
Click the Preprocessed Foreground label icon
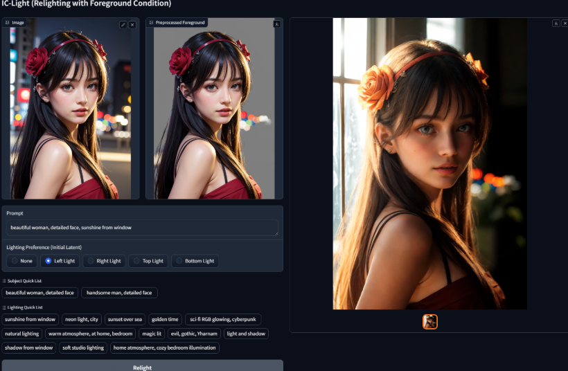point(151,22)
